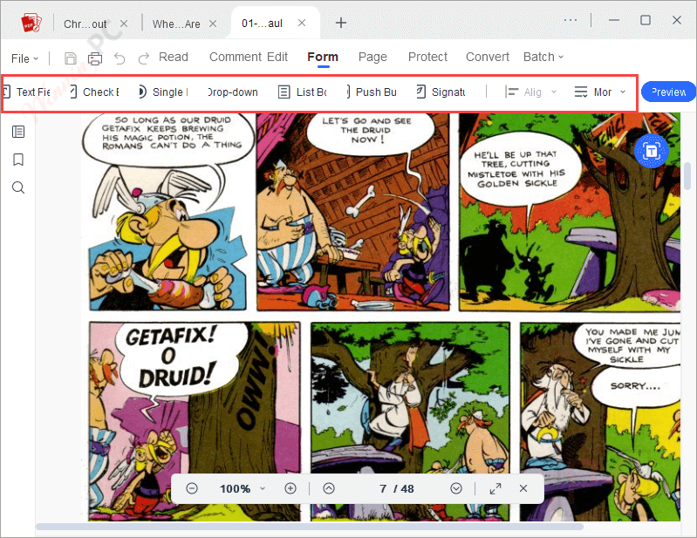
Task: Click the floating blue text-recognition icon
Action: coord(652,151)
